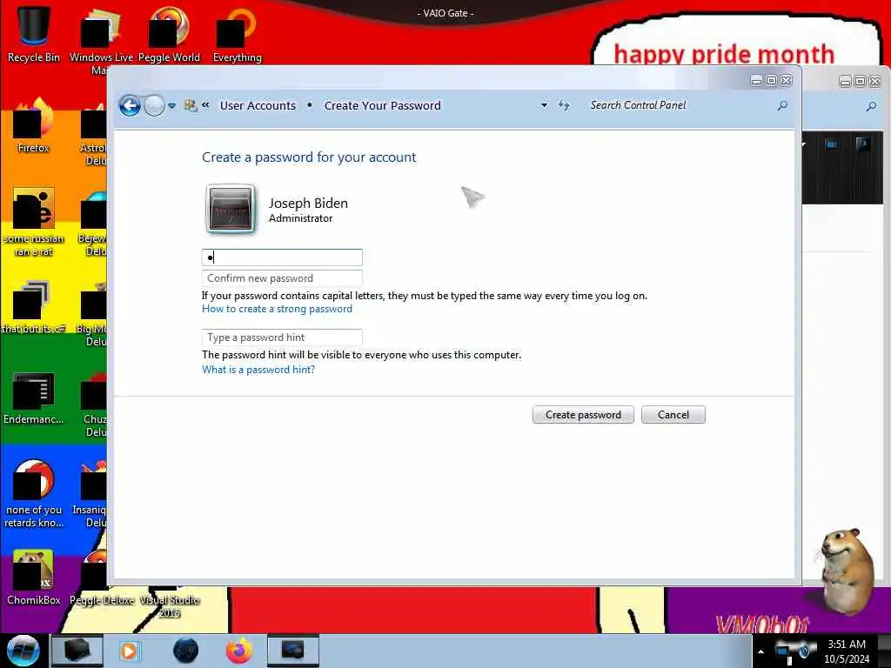Open the Recycle Bin desktop icon

34,34
